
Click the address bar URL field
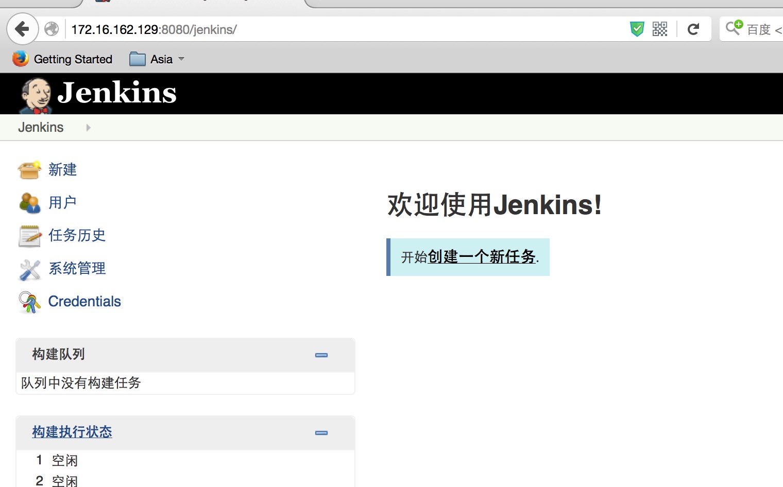pos(345,29)
